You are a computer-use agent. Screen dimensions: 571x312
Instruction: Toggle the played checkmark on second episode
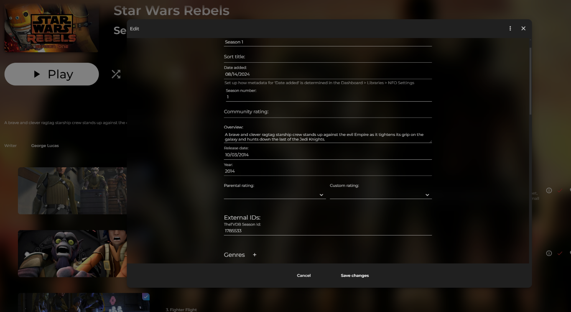pos(560,253)
